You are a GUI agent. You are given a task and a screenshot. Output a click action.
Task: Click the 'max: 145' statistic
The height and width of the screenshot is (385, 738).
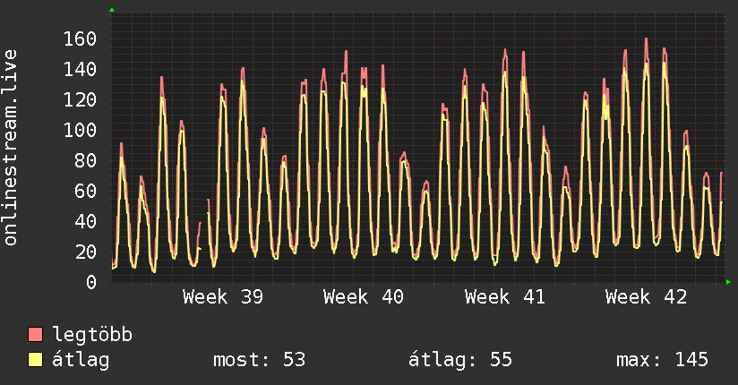coord(662,360)
